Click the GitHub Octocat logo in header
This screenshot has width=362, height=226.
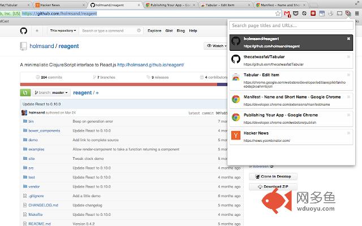click(x=24, y=31)
